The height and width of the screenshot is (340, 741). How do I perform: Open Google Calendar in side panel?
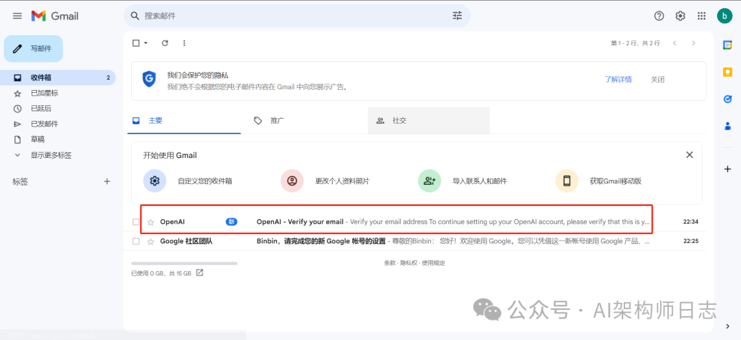point(728,45)
